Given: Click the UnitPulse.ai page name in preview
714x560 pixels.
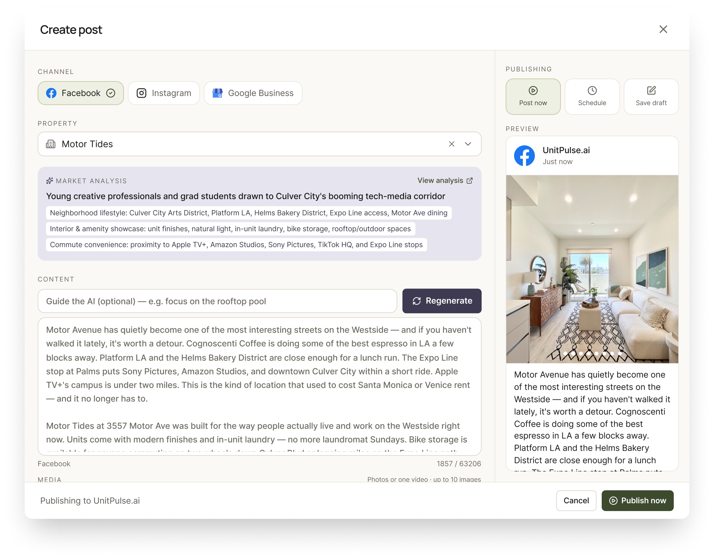Looking at the screenshot, I should (x=566, y=150).
